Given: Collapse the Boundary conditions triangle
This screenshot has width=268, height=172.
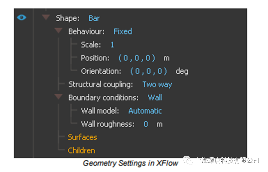Looking at the screenshot, I should click(x=58, y=97).
